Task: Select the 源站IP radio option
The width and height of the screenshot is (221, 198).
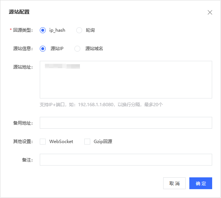Action: (x=43, y=49)
